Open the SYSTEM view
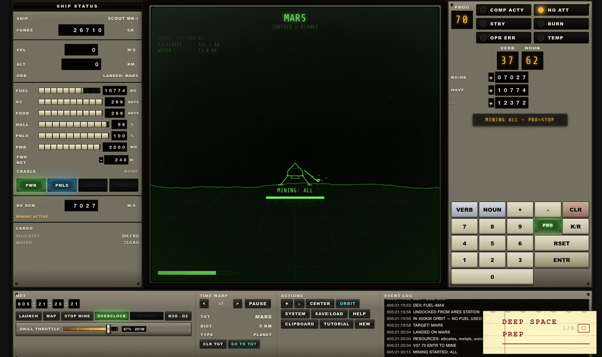This screenshot has height=357, width=602. tap(295, 314)
